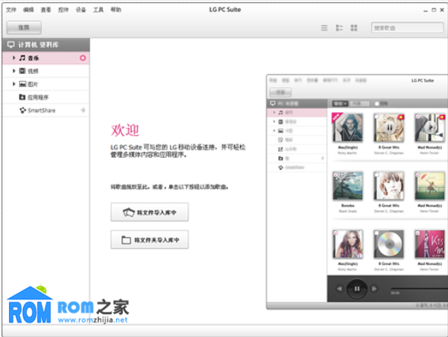Open the 编辑 menu
The width and height of the screenshot is (448, 337).
point(28,10)
